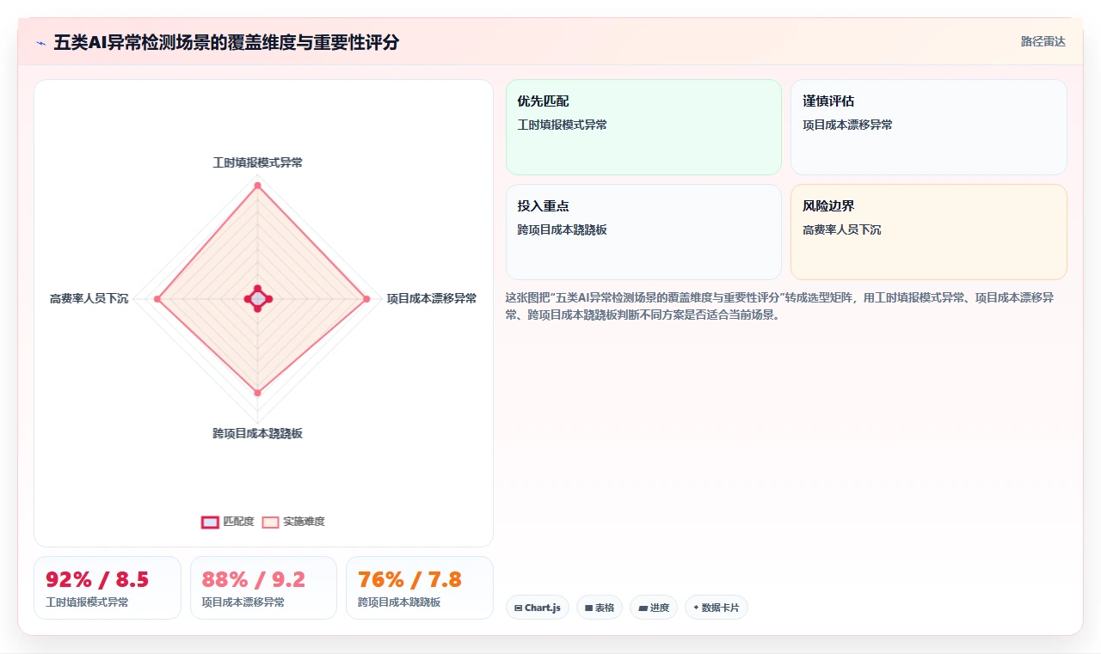This screenshot has height=654, width=1101.
Task: Select the 数据卡片 tag
Action: click(717, 608)
